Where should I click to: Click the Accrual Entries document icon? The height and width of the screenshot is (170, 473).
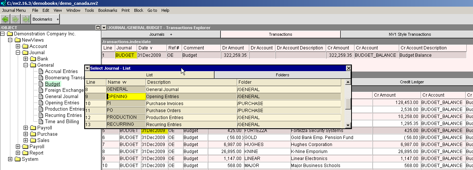click(x=41, y=72)
